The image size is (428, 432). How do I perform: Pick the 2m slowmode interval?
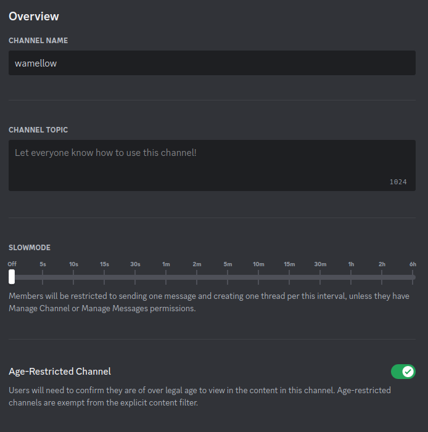click(197, 277)
